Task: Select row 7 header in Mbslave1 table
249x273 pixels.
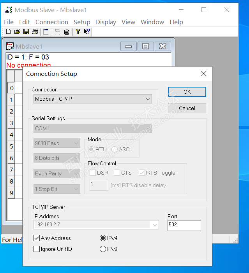Action: click(x=11, y=170)
